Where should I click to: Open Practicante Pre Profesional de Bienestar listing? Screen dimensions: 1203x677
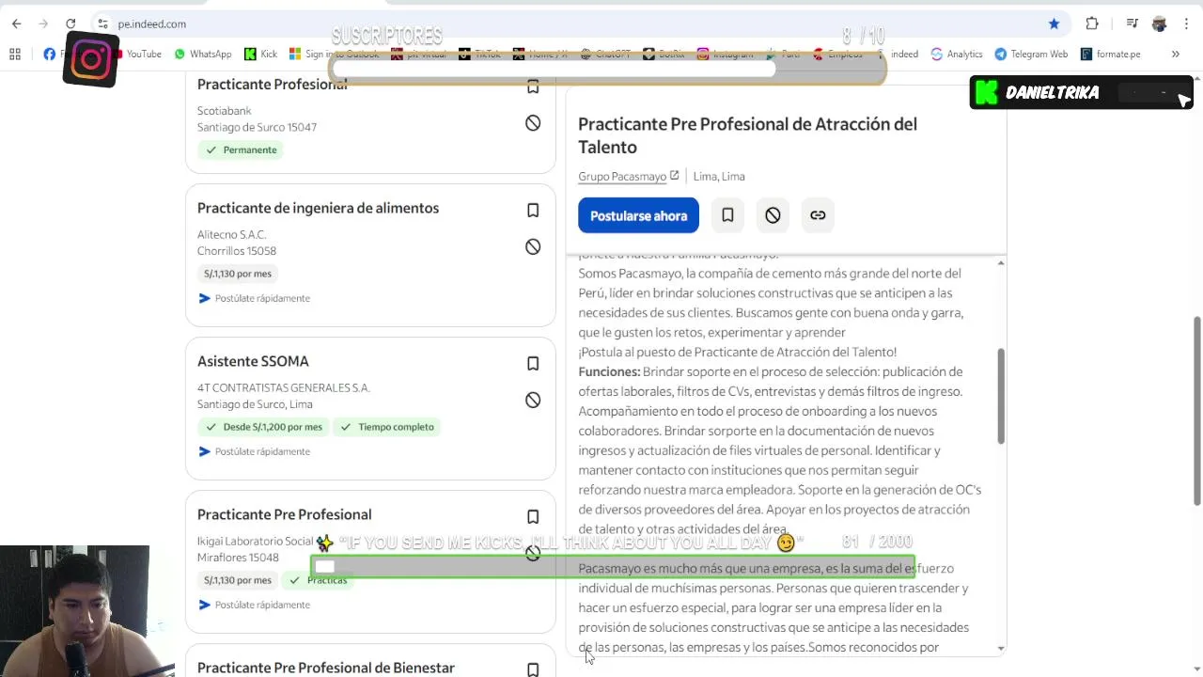[x=325, y=668]
